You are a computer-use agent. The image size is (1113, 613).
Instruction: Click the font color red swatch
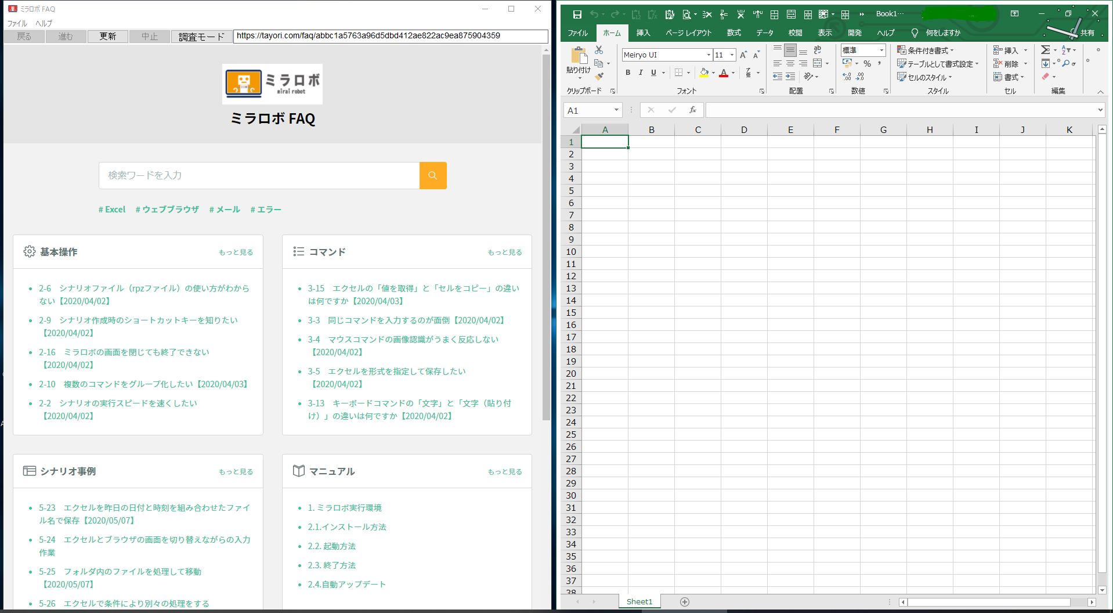tap(723, 73)
